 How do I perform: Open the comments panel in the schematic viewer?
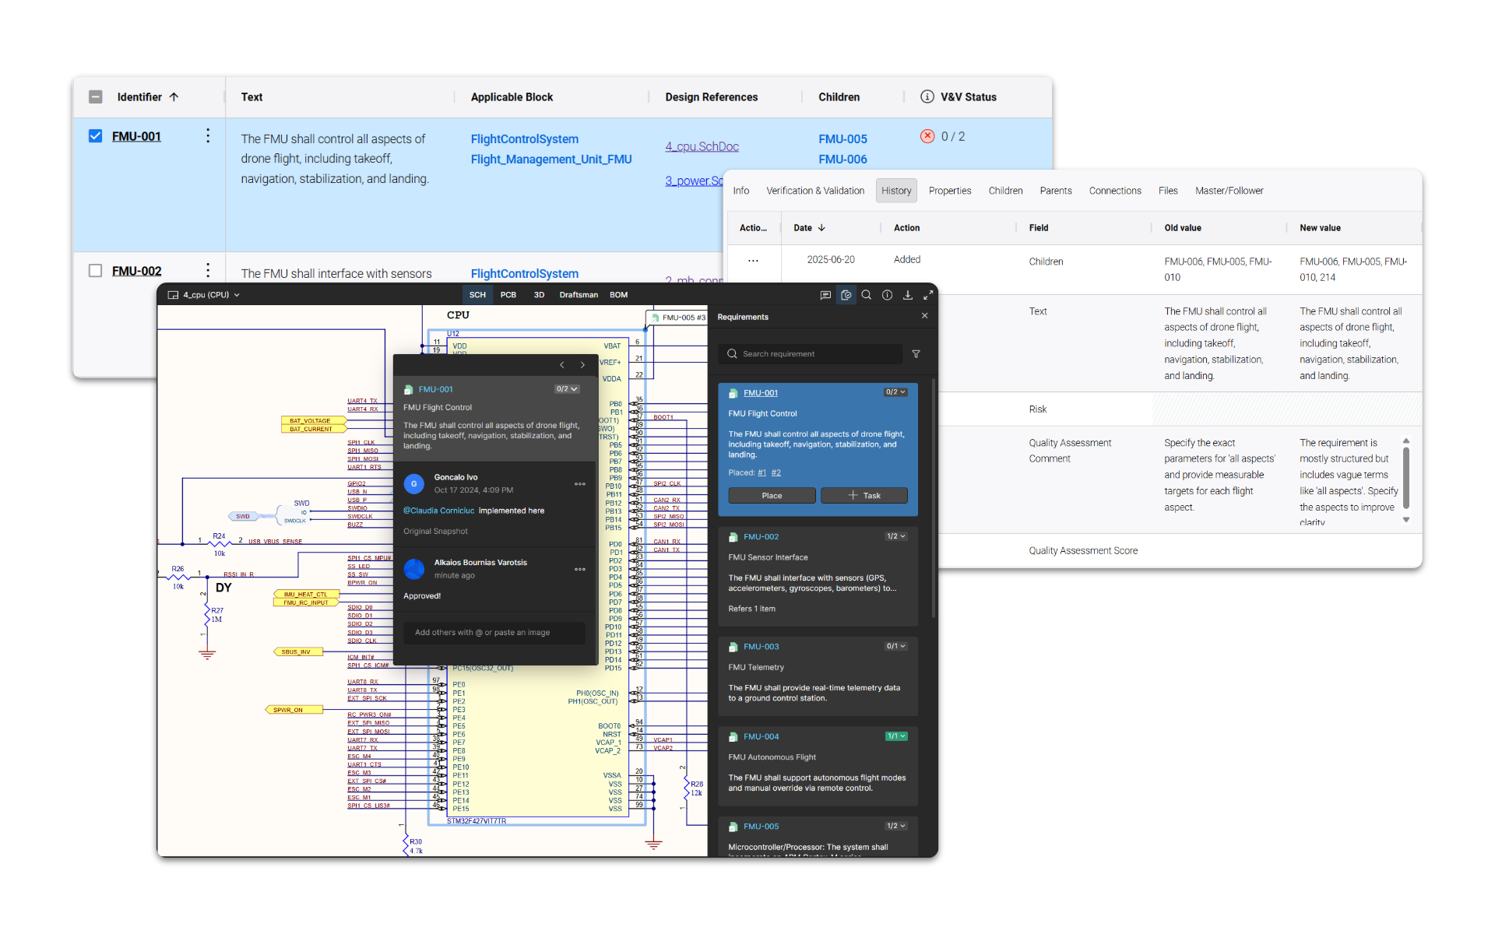[825, 295]
